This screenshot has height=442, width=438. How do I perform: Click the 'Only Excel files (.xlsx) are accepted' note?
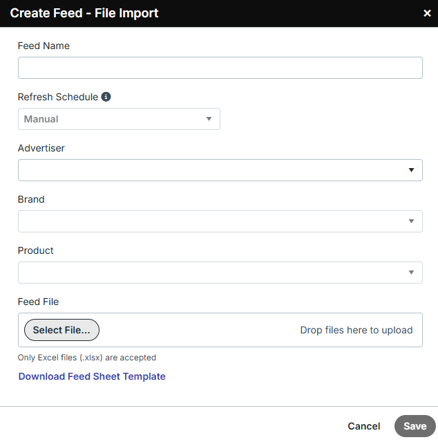[86, 358]
